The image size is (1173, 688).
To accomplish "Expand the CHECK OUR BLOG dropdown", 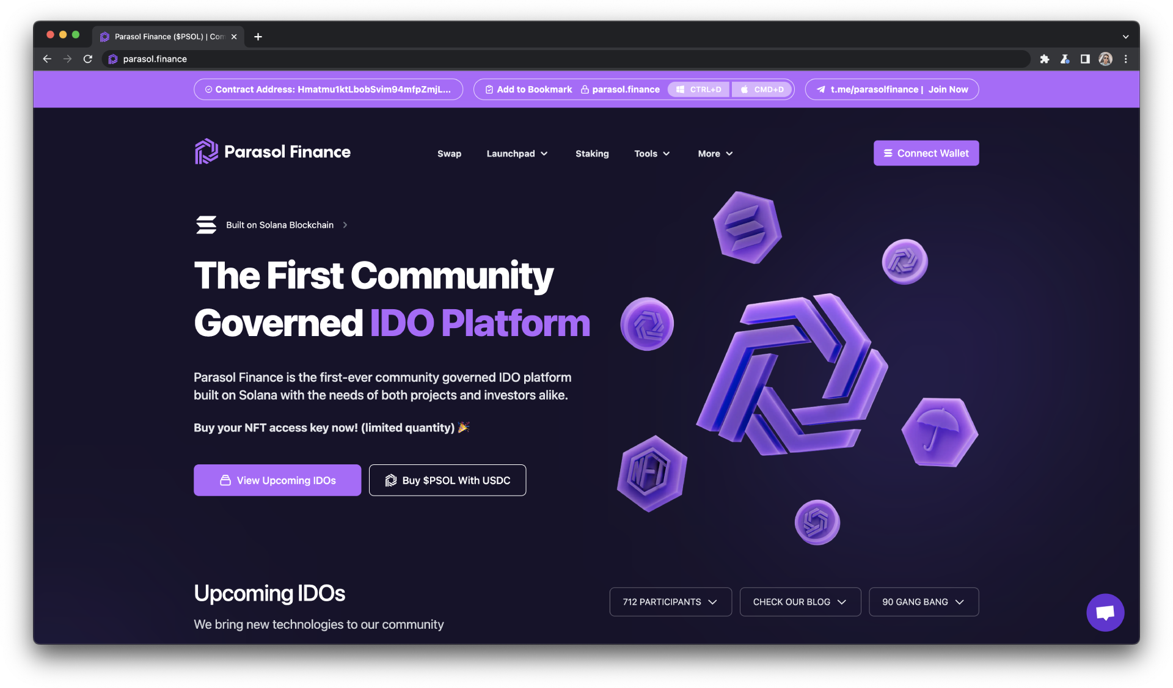I will [x=800, y=602].
